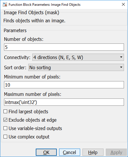Click the 'Image Find Objects (mask)' heading

[31, 13]
